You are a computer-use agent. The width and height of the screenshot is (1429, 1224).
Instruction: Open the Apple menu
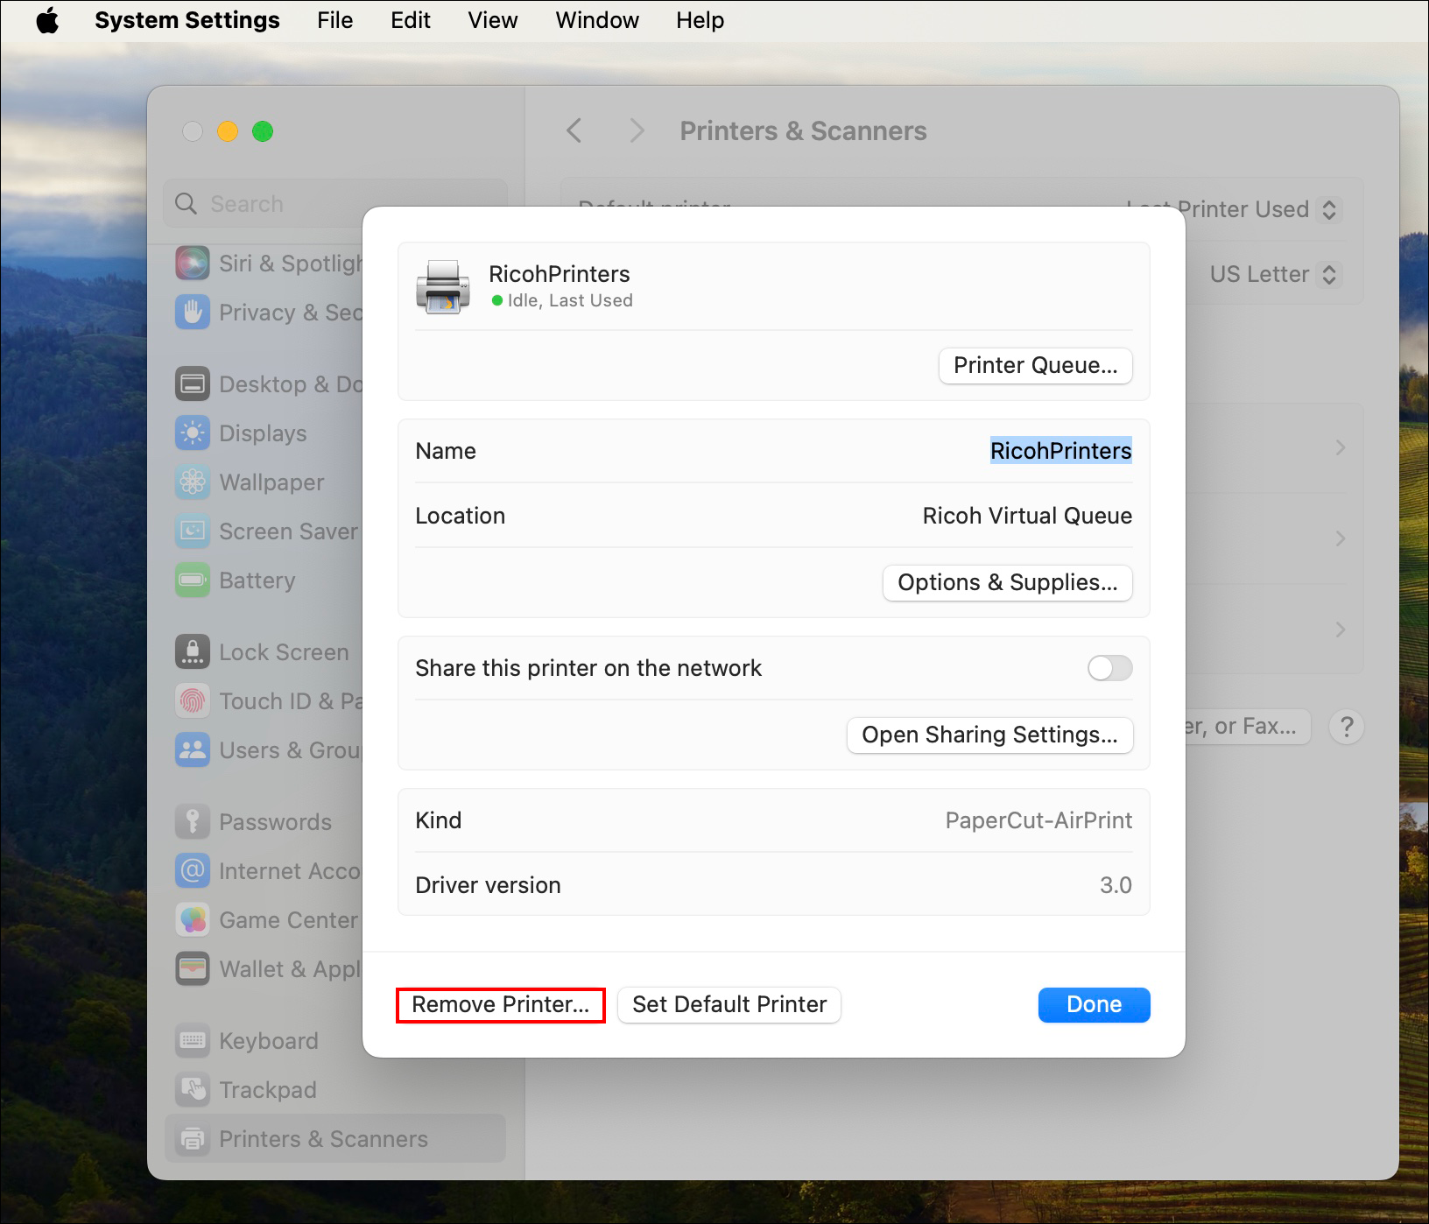pyautogui.click(x=47, y=20)
